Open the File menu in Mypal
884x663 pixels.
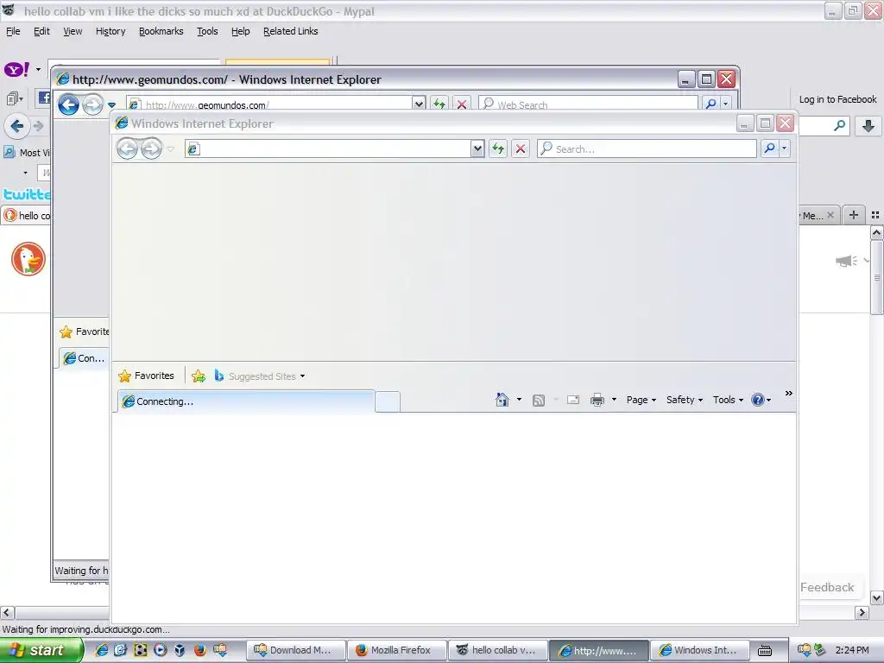point(13,31)
